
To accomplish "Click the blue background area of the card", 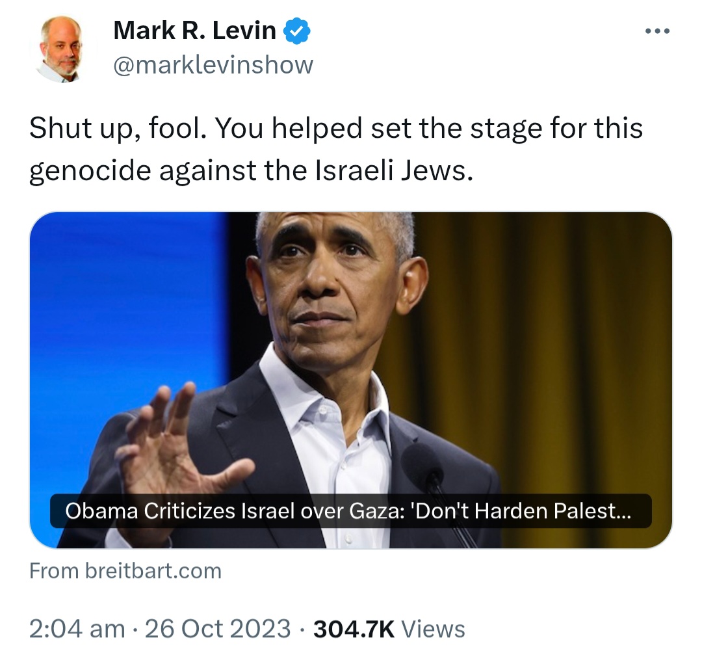I will (130, 313).
